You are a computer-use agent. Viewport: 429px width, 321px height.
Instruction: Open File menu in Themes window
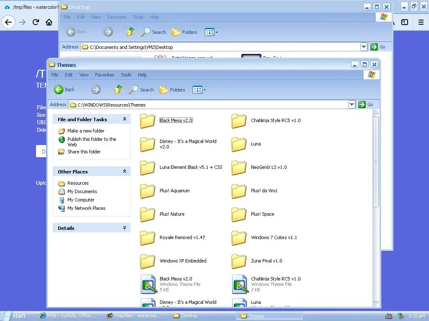tap(55, 75)
